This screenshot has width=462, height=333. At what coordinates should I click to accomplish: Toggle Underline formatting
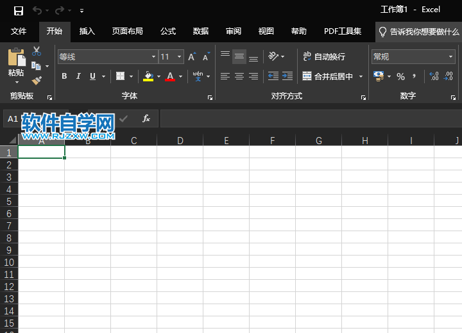[92, 76]
